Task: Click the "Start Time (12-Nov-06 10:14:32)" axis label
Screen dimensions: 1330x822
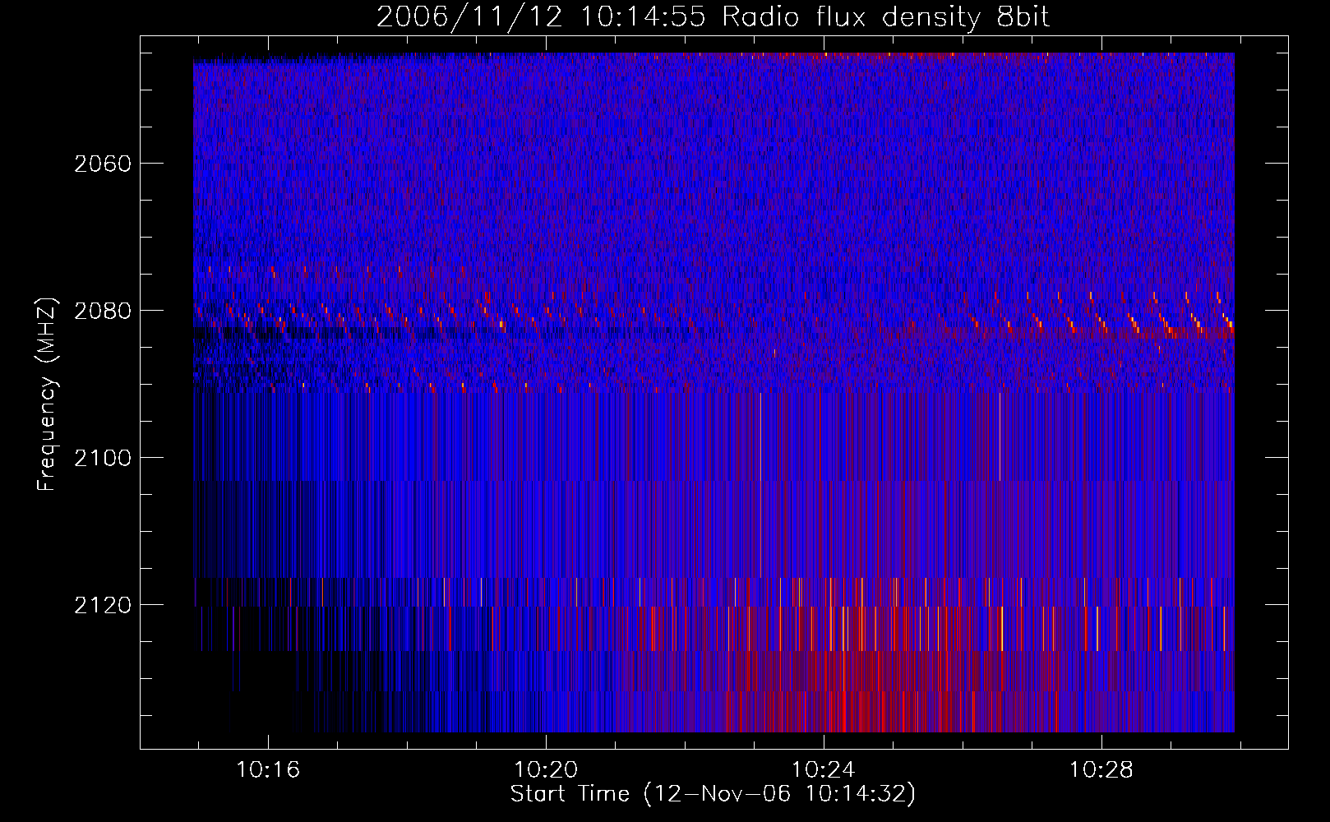Action: tap(713, 794)
